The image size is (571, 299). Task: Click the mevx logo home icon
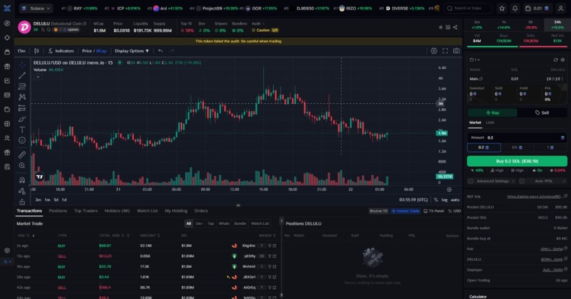point(7,8)
